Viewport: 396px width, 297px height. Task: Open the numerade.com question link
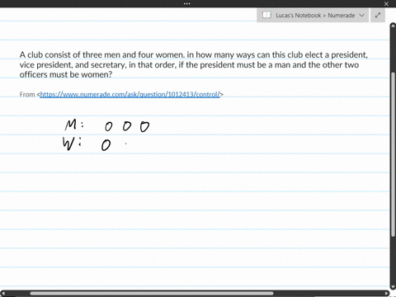pos(130,94)
